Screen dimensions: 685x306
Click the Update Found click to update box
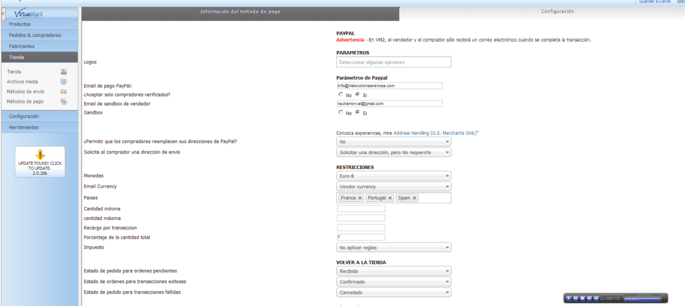pos(40,162)
